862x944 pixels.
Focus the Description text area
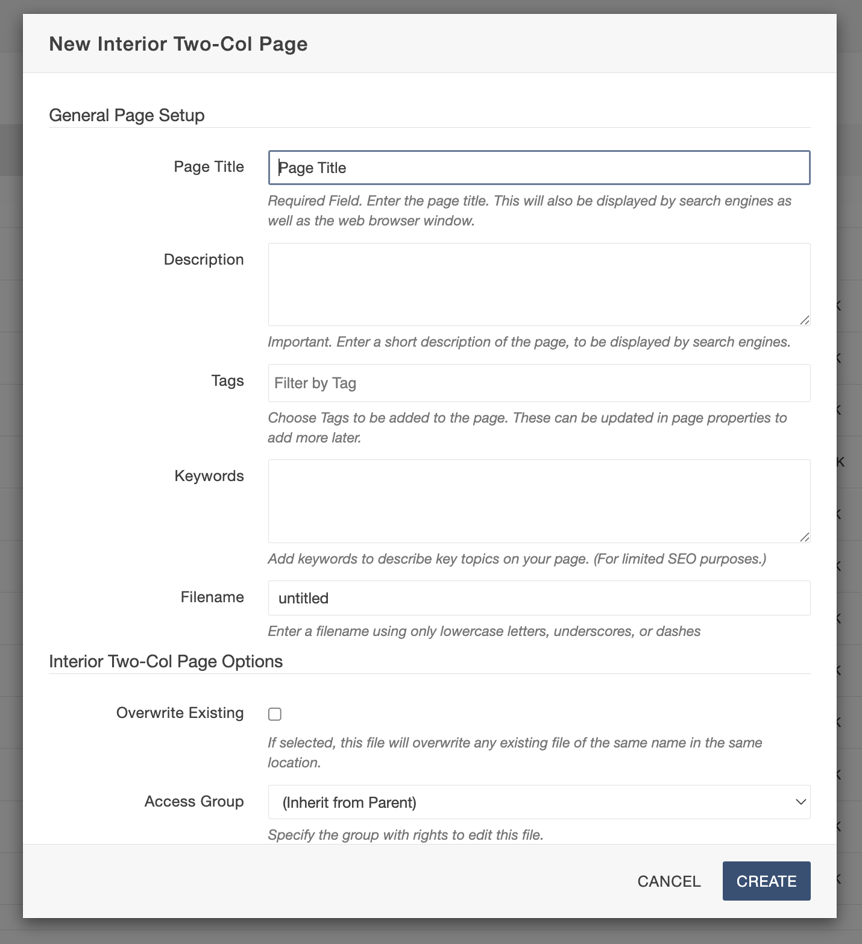[x=538, y=284]
